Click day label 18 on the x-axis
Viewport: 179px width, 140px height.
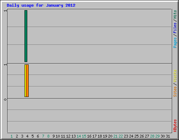coord(100,136)
